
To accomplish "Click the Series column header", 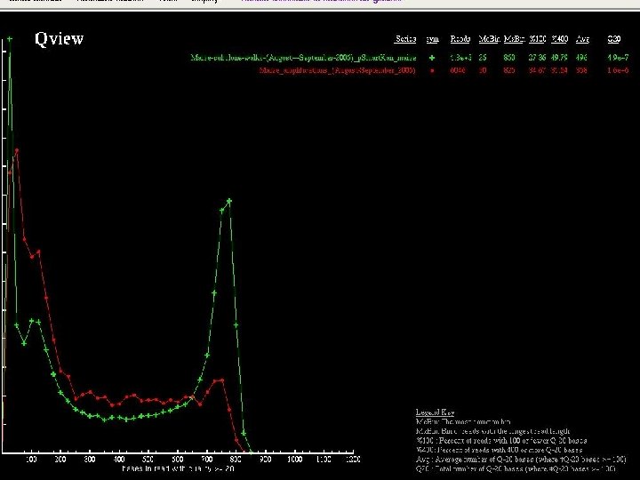I will (x=405, y=39).
